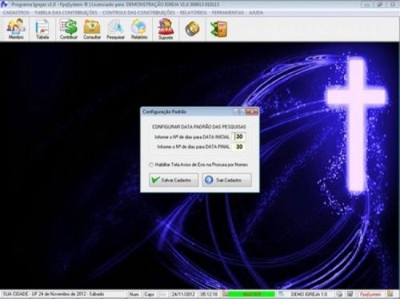The image size is (400, 299).
Task: Open the AJUDA menu
Action: tap(256, 13)
